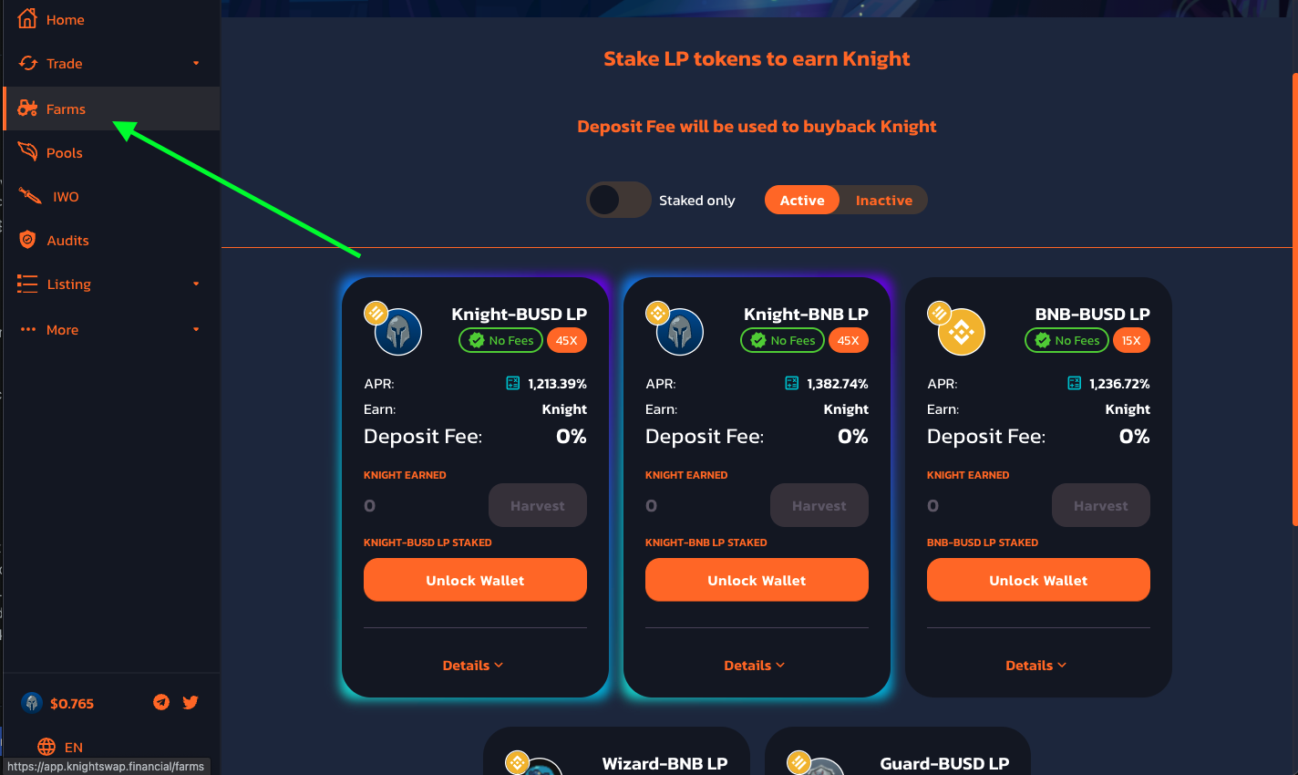Viewport: 1298px width, 775px height.
Task: Click the orange vertical page scrollbar
Action: (x=1294, y=299)
